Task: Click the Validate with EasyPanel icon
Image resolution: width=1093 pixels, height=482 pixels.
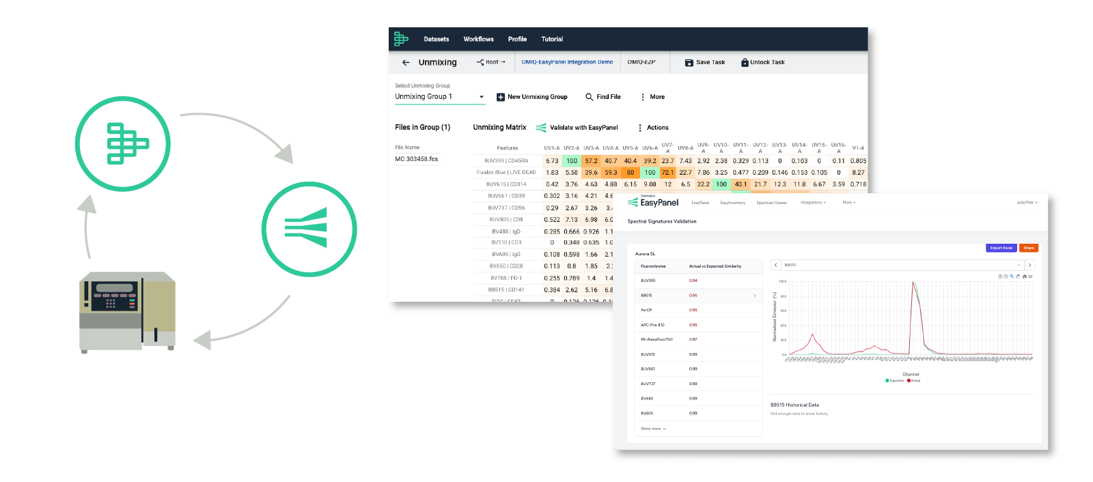Action: tap(541, 128)
